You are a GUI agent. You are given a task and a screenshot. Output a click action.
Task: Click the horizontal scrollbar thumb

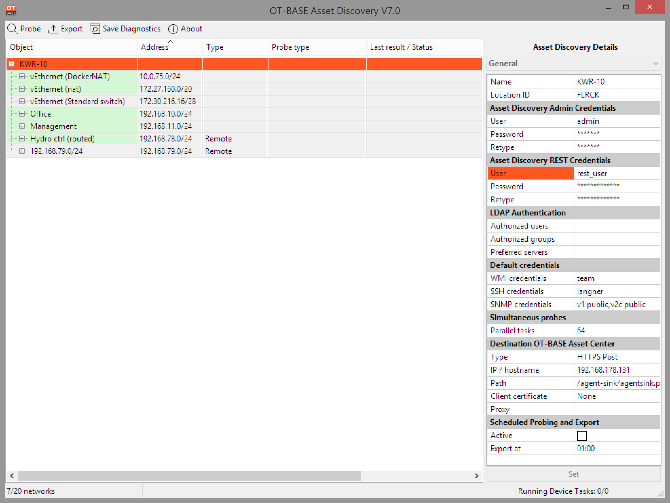pyautogui.click(x=189, y=476)
